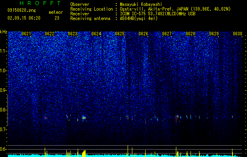Select the ICOM IC-575 receiver details
This screenshot has height=157, width=247.
157,14
